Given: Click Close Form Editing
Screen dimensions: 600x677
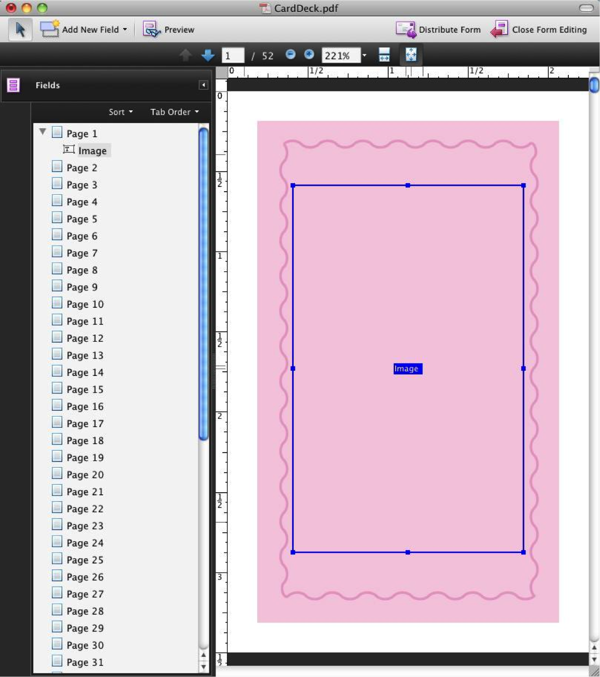Looking at the screenshot, I should [x=539, y=30].
